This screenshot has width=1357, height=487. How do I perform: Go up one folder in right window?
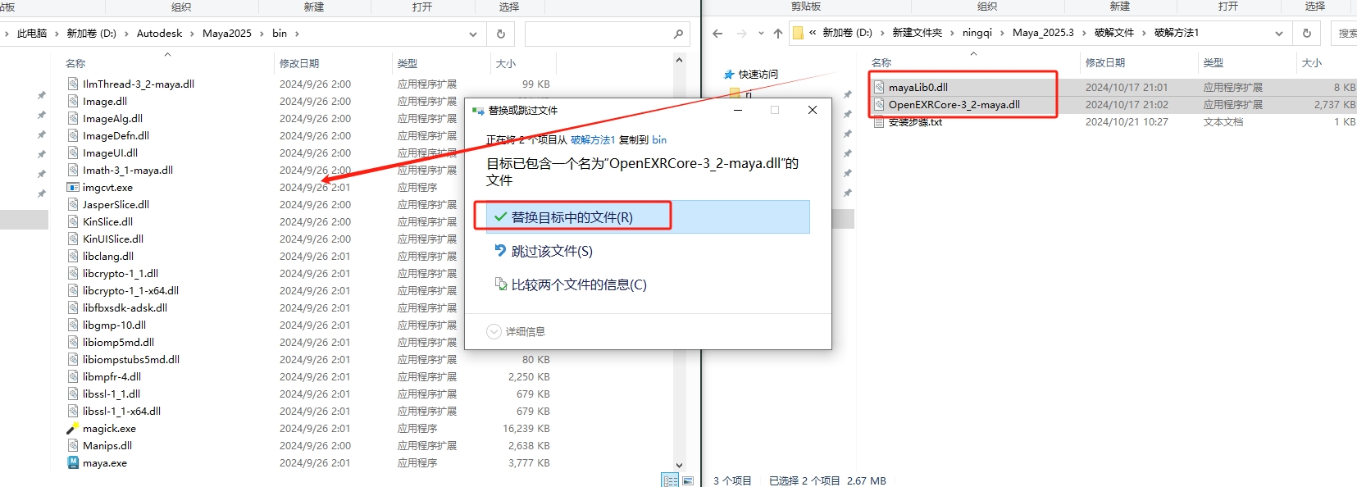(x=778, y=34)
